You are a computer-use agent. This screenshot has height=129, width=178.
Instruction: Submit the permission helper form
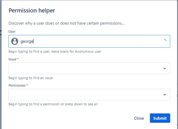coord(160,118)
